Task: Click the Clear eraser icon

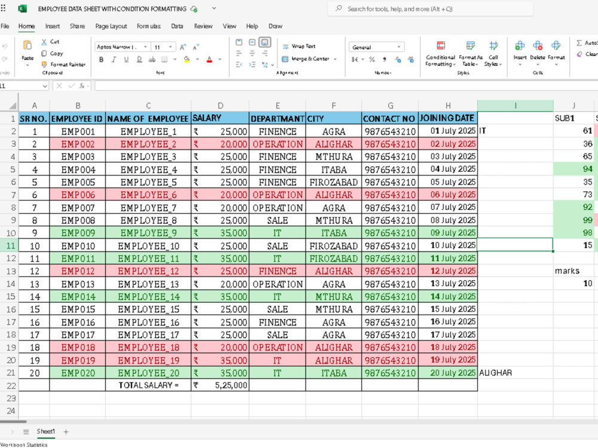Action: point(579,54)
